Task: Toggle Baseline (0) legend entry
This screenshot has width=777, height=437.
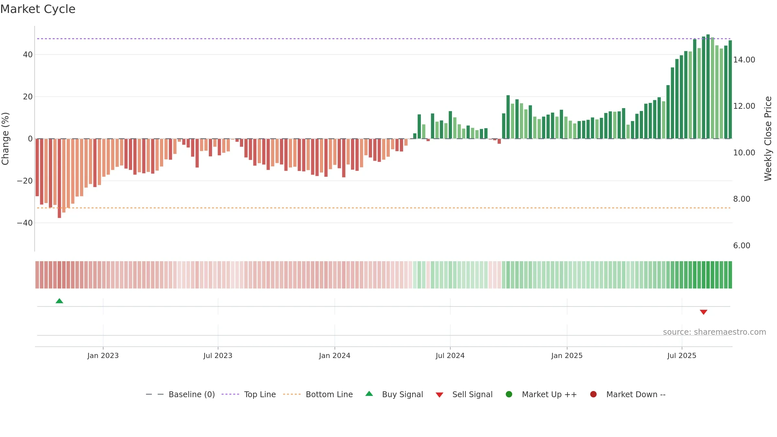Action: (180, 394)
